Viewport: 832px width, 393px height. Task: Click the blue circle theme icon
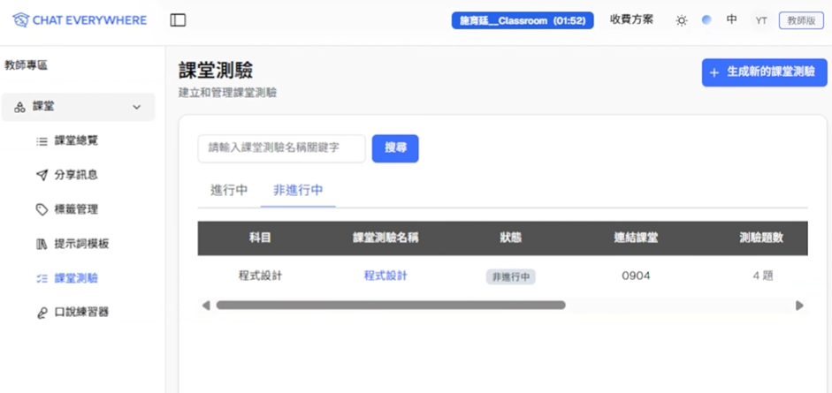click(x=706, y=20)
